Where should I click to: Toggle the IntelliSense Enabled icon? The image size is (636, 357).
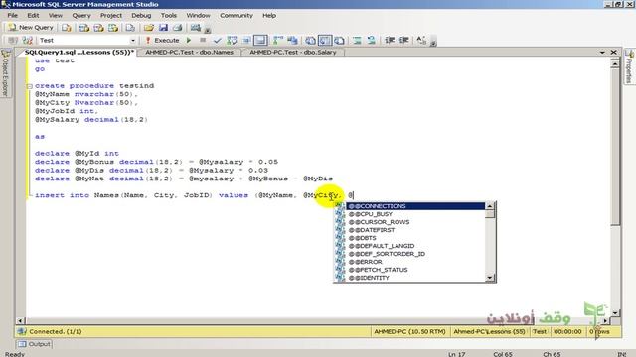coord(260,40)
